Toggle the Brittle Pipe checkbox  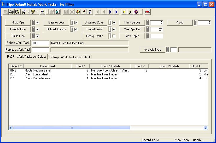point(37,36)
